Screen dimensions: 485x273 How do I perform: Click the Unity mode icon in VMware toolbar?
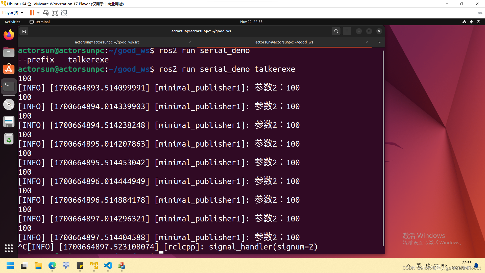point(64,13)
